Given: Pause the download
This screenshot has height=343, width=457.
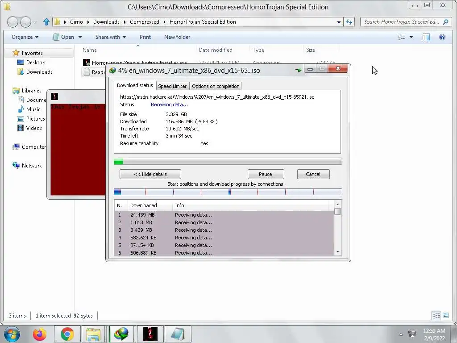Looking at the screenshot, I should [x=266, y=174].
